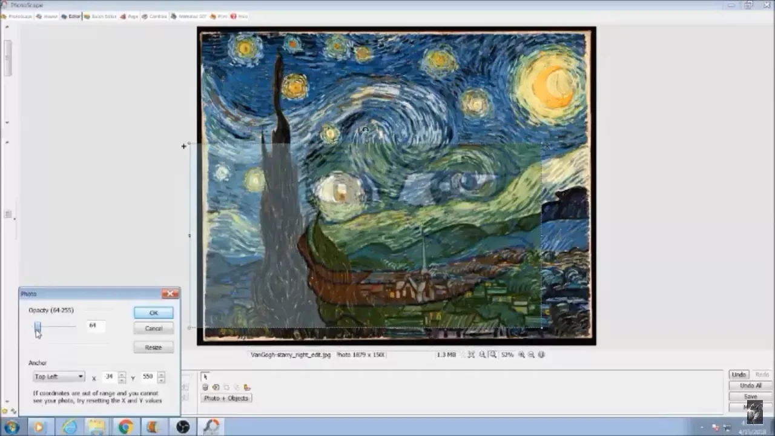Click the Opacity value field showing 64
Image resolution: width=775 pixels, height=436 pixels.
coord(95,326)
